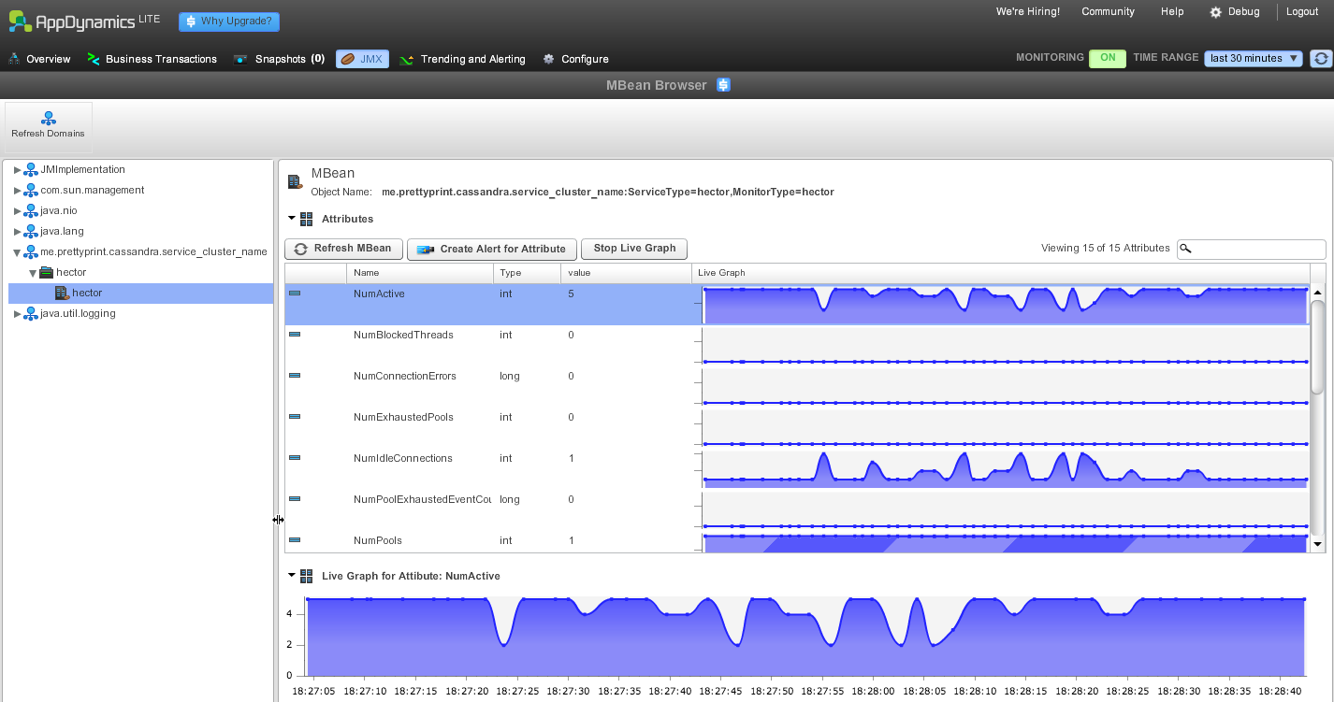Click Refresh Domains button
This screenshot has height=702, width=1334.
pos(49,126)
